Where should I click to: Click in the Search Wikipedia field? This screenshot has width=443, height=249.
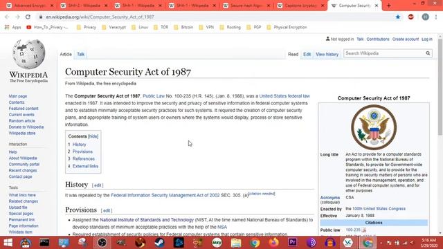384,53
